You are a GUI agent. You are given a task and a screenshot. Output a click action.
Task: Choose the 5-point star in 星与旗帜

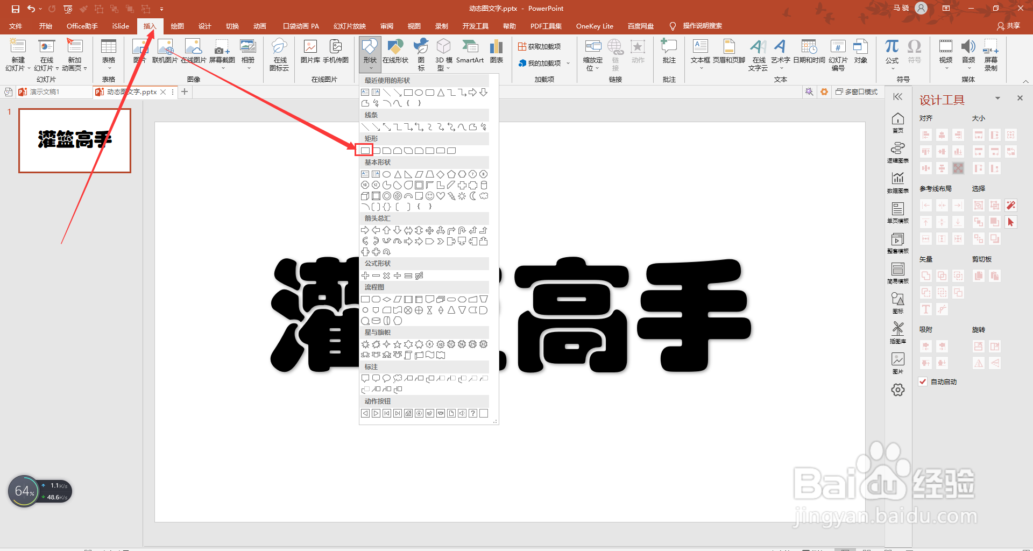398,344
